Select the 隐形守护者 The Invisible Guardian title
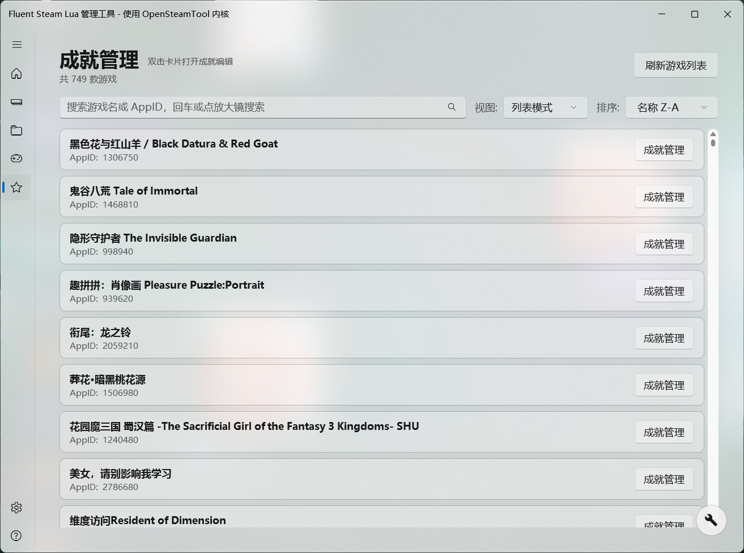 (x=153, y=238)
